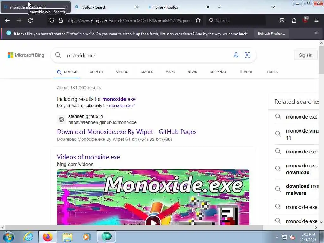Open Download Monoxide.exe By Wipet link

coord(127,132)
